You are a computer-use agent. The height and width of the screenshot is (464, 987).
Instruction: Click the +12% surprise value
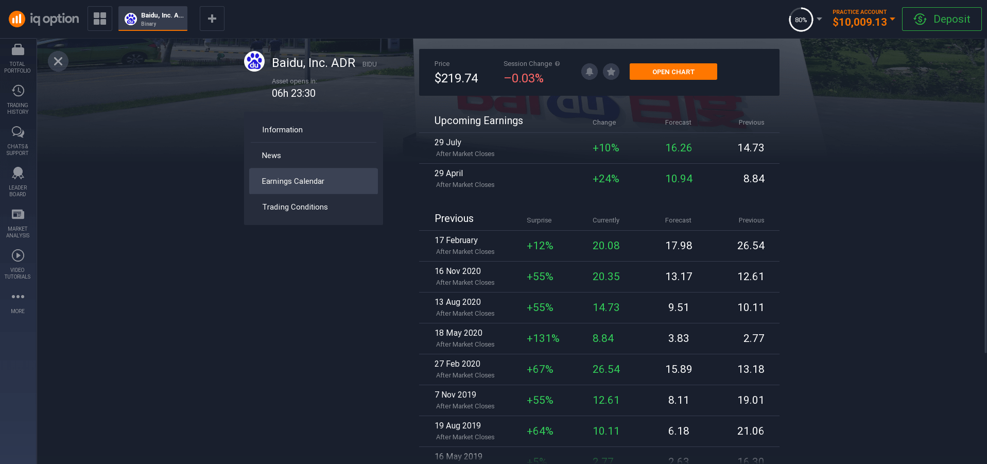click(540, 246)
